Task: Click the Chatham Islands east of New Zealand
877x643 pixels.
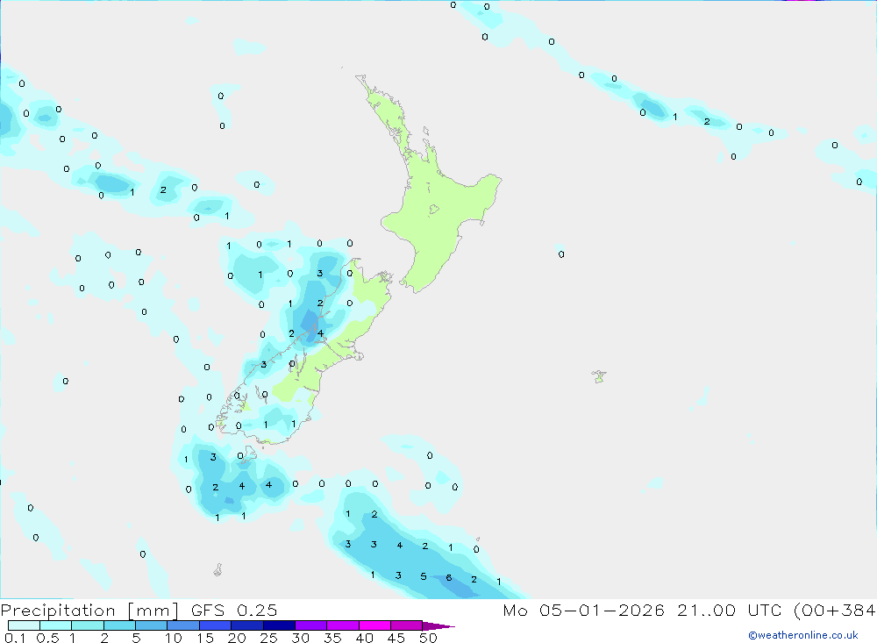Action: click(x=599, y=376)
